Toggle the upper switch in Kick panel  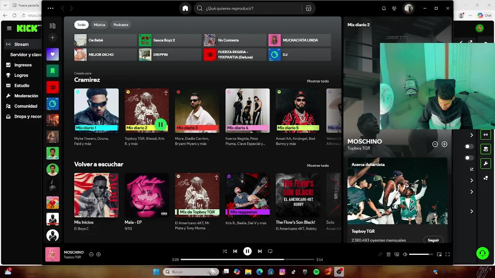tap(469, 147)
